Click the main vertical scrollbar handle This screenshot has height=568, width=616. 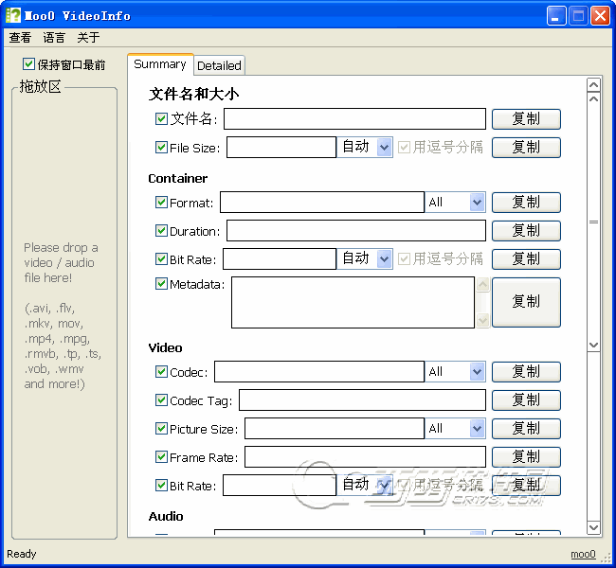coord(594,222)
